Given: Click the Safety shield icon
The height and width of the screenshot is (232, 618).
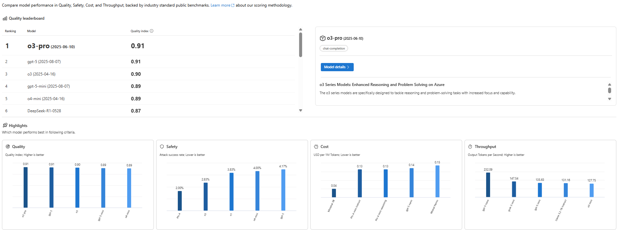Looking at the screenshot, I should point(162,147).
